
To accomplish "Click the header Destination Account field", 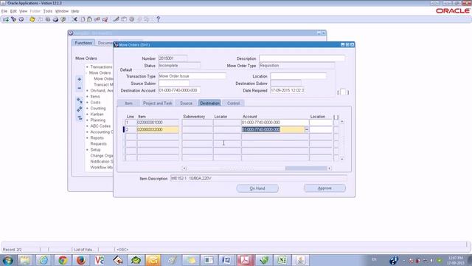I will click(179, 90).
